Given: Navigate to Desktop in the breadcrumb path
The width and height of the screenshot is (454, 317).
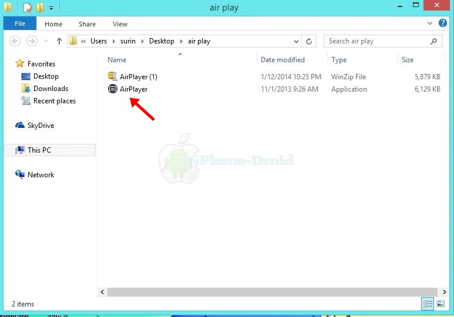Looking at the screenshot, I should pos(162,41).
